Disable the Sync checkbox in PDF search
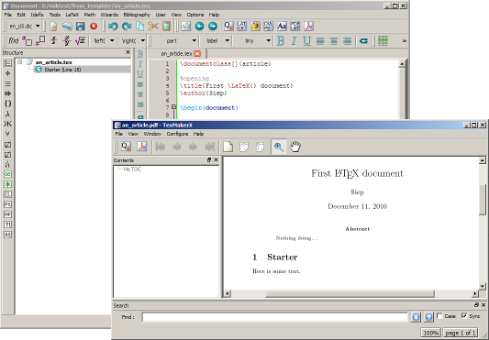The image size is (489, 340). (464, 316)
